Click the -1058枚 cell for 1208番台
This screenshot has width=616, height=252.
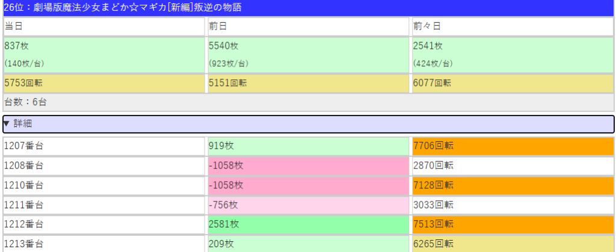tap(309, 165)
